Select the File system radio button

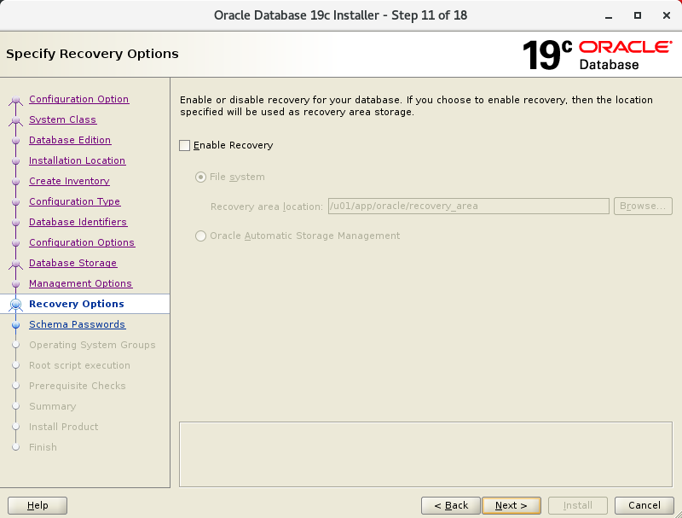tap(200, 178)
